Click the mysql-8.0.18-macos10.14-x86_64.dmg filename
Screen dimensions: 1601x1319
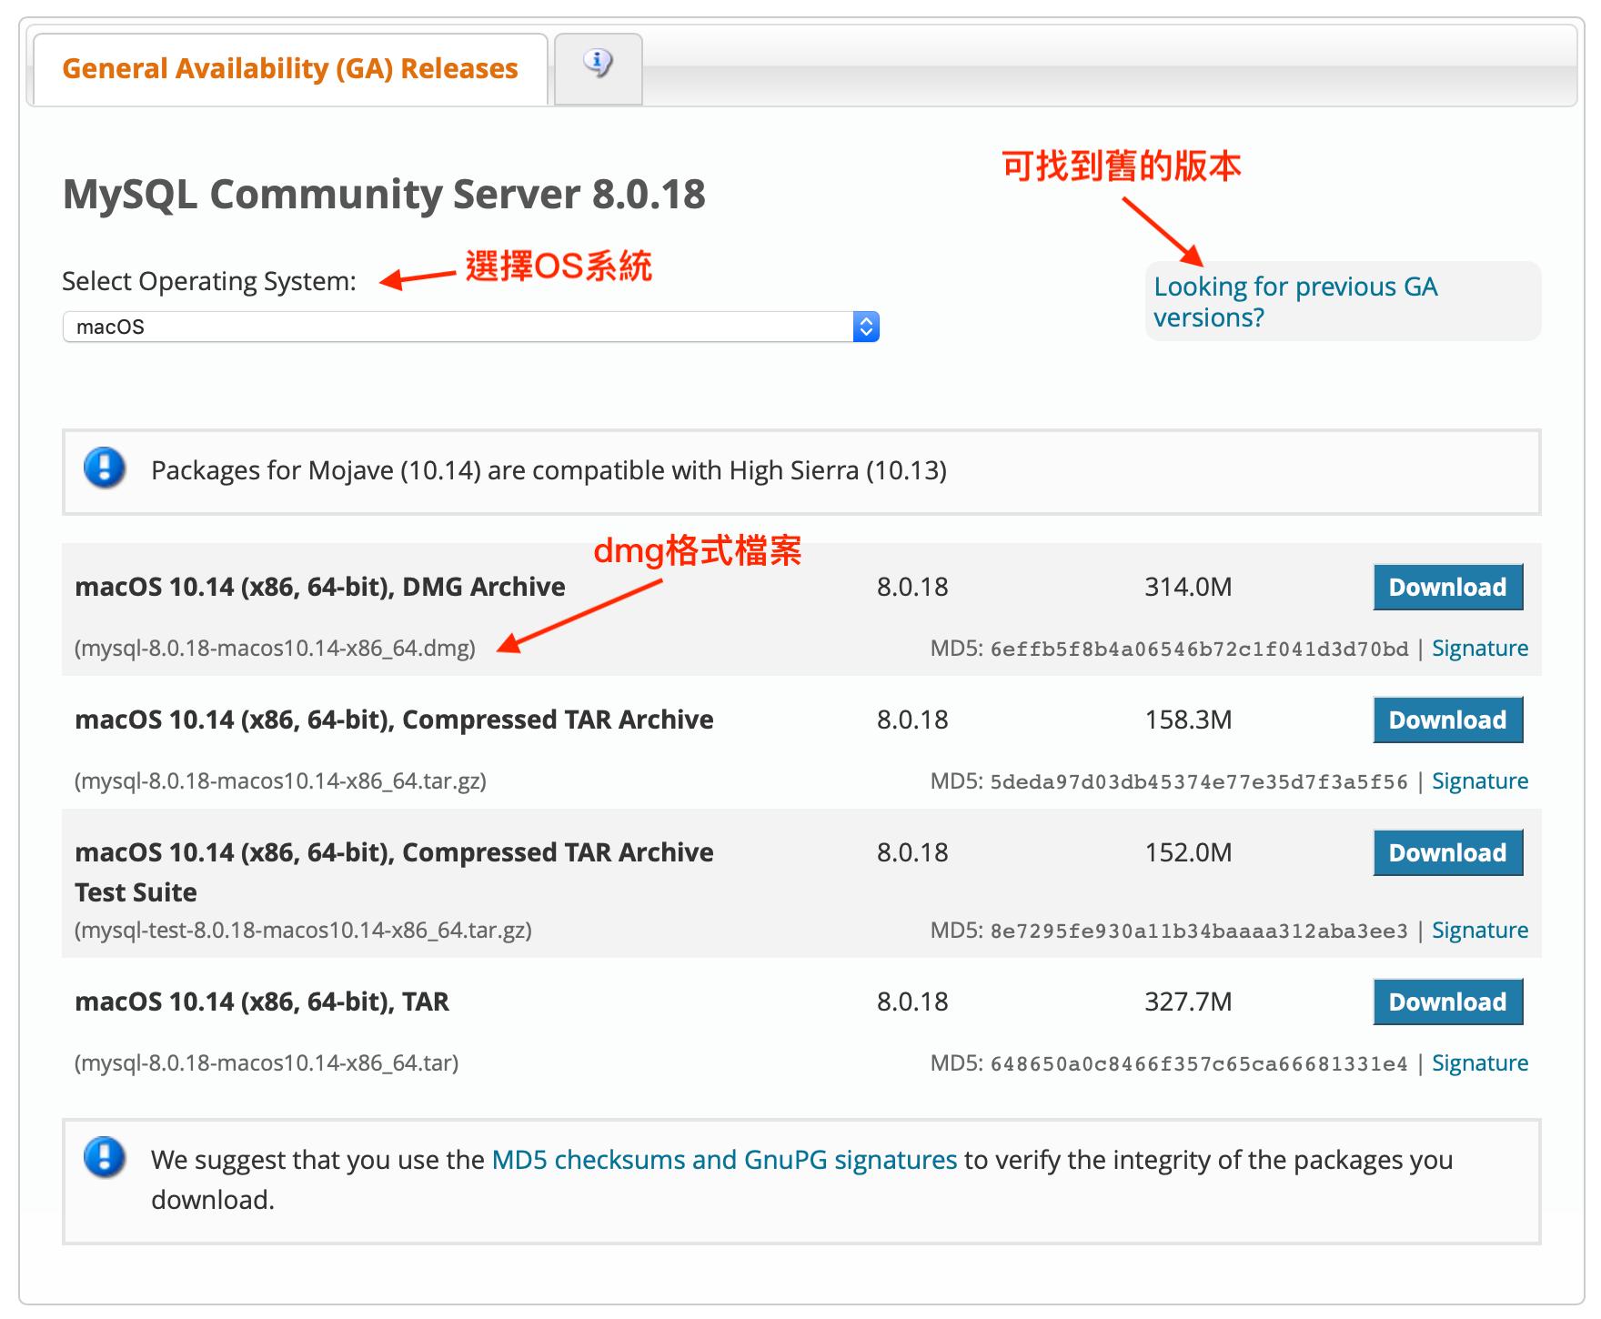click(275, 649)
